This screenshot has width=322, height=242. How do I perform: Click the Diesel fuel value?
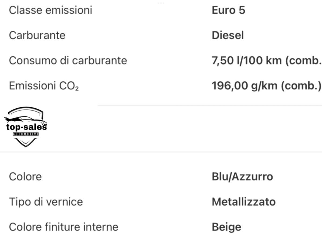click(x=228, y=35)
